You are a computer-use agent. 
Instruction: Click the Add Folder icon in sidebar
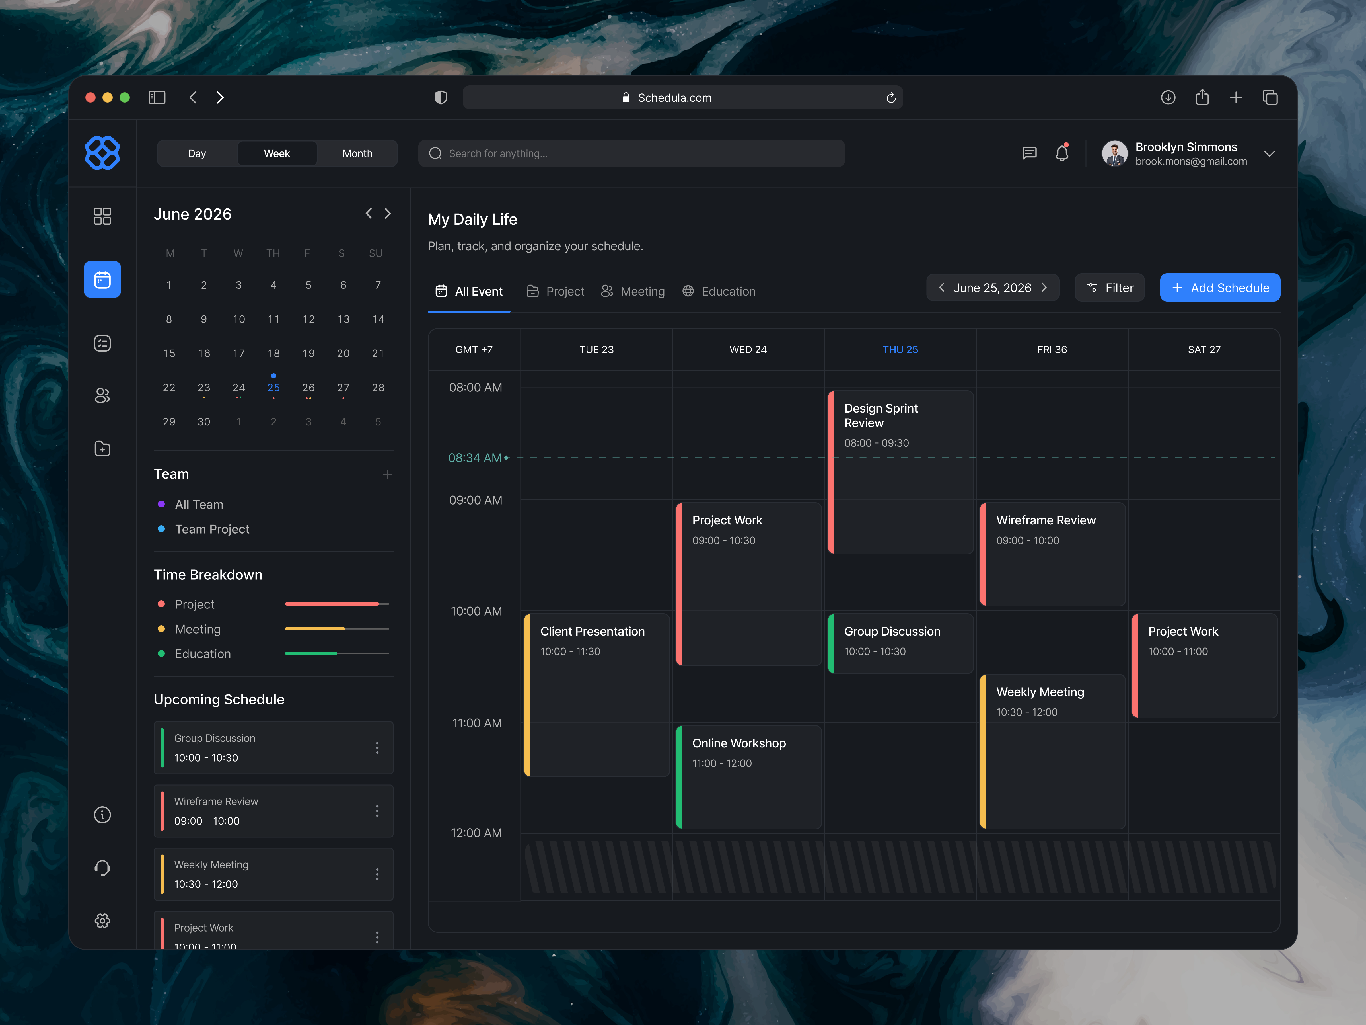[102, 448]
